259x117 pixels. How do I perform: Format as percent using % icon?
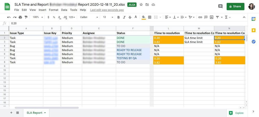tap(54, 17)
